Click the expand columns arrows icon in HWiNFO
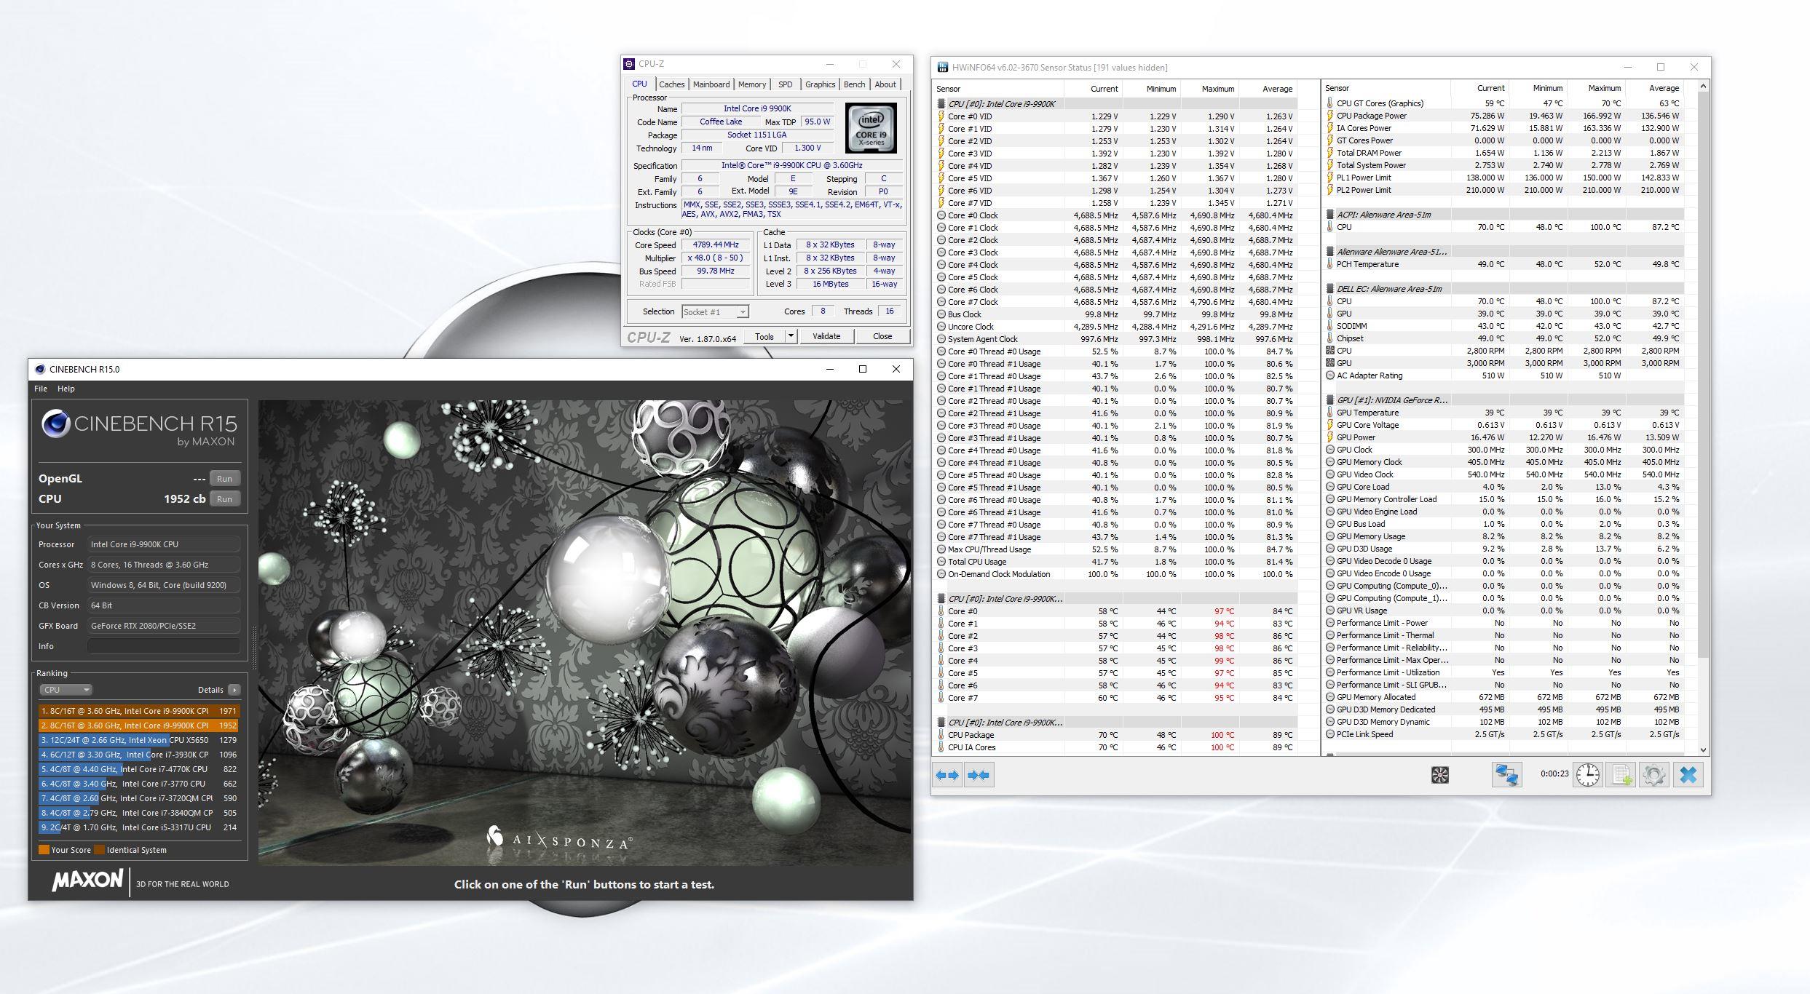Image resolution: width=1810 pixels, height=994 pixels. (x=948, y=775)
